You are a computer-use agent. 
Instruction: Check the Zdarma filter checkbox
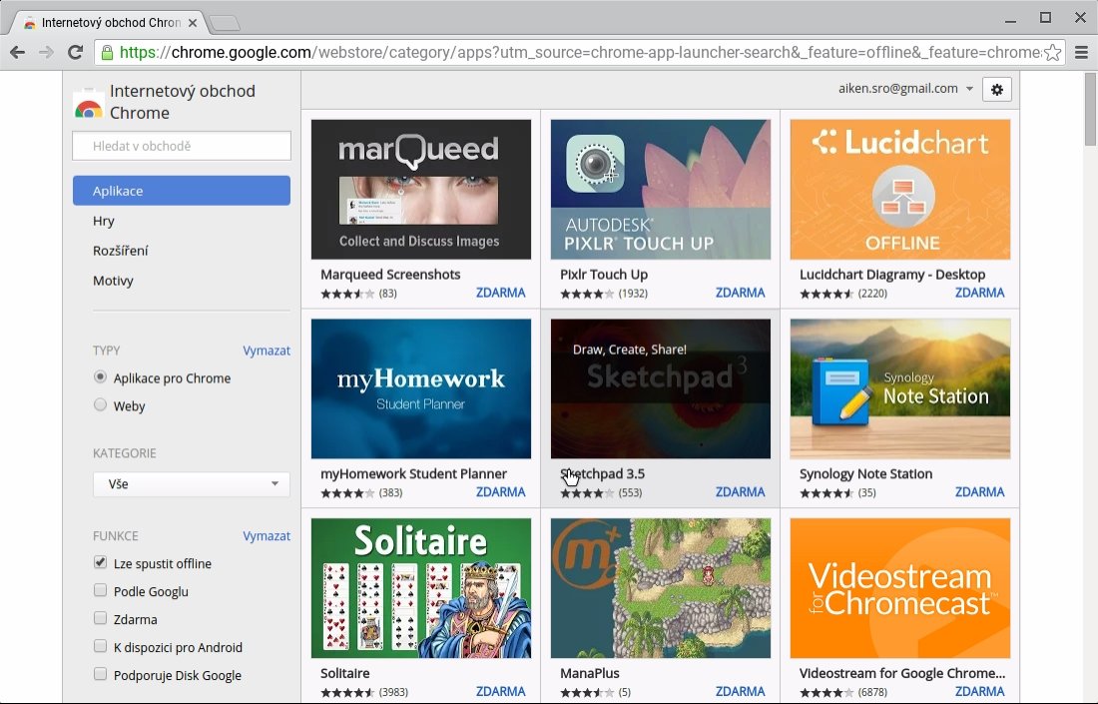[x=100, y=618]
